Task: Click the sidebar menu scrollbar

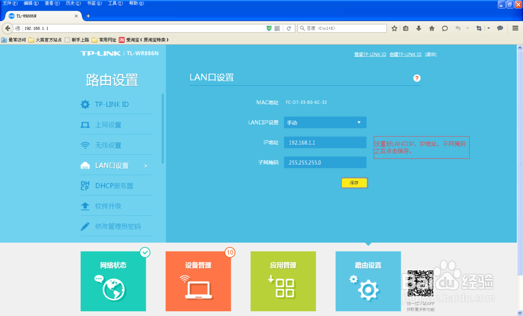Action: 163,129
